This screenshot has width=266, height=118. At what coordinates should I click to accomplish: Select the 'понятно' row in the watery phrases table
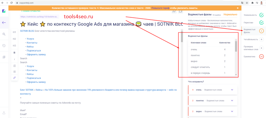click(211, 55)
